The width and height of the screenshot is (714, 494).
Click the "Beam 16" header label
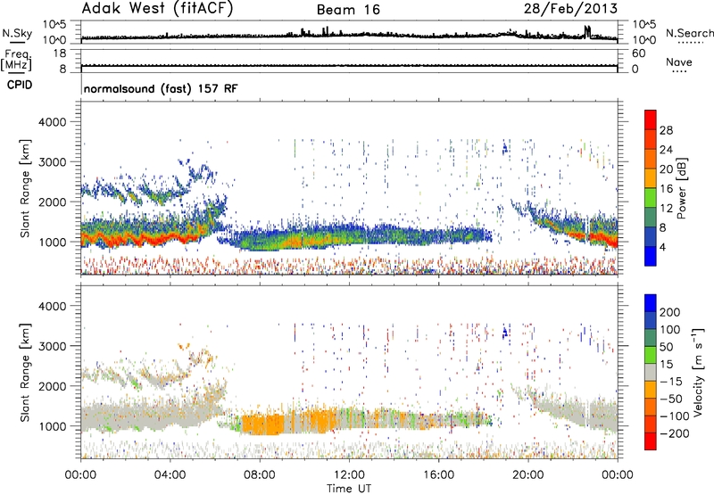tap(348, 10)
